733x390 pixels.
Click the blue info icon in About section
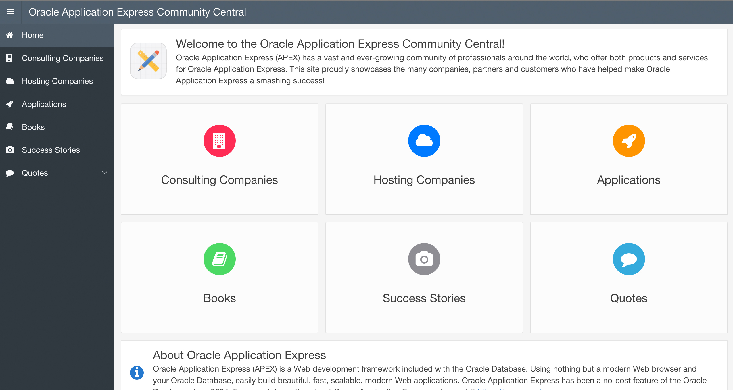[137, 373]
